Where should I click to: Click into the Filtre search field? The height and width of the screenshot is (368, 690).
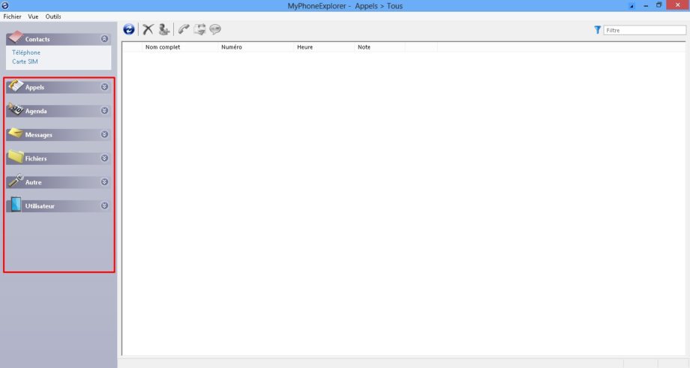pyautogui.click(x=643, y=30)
